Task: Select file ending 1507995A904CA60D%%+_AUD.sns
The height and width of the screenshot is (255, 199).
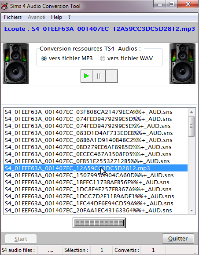Action: tap(96, 175)
